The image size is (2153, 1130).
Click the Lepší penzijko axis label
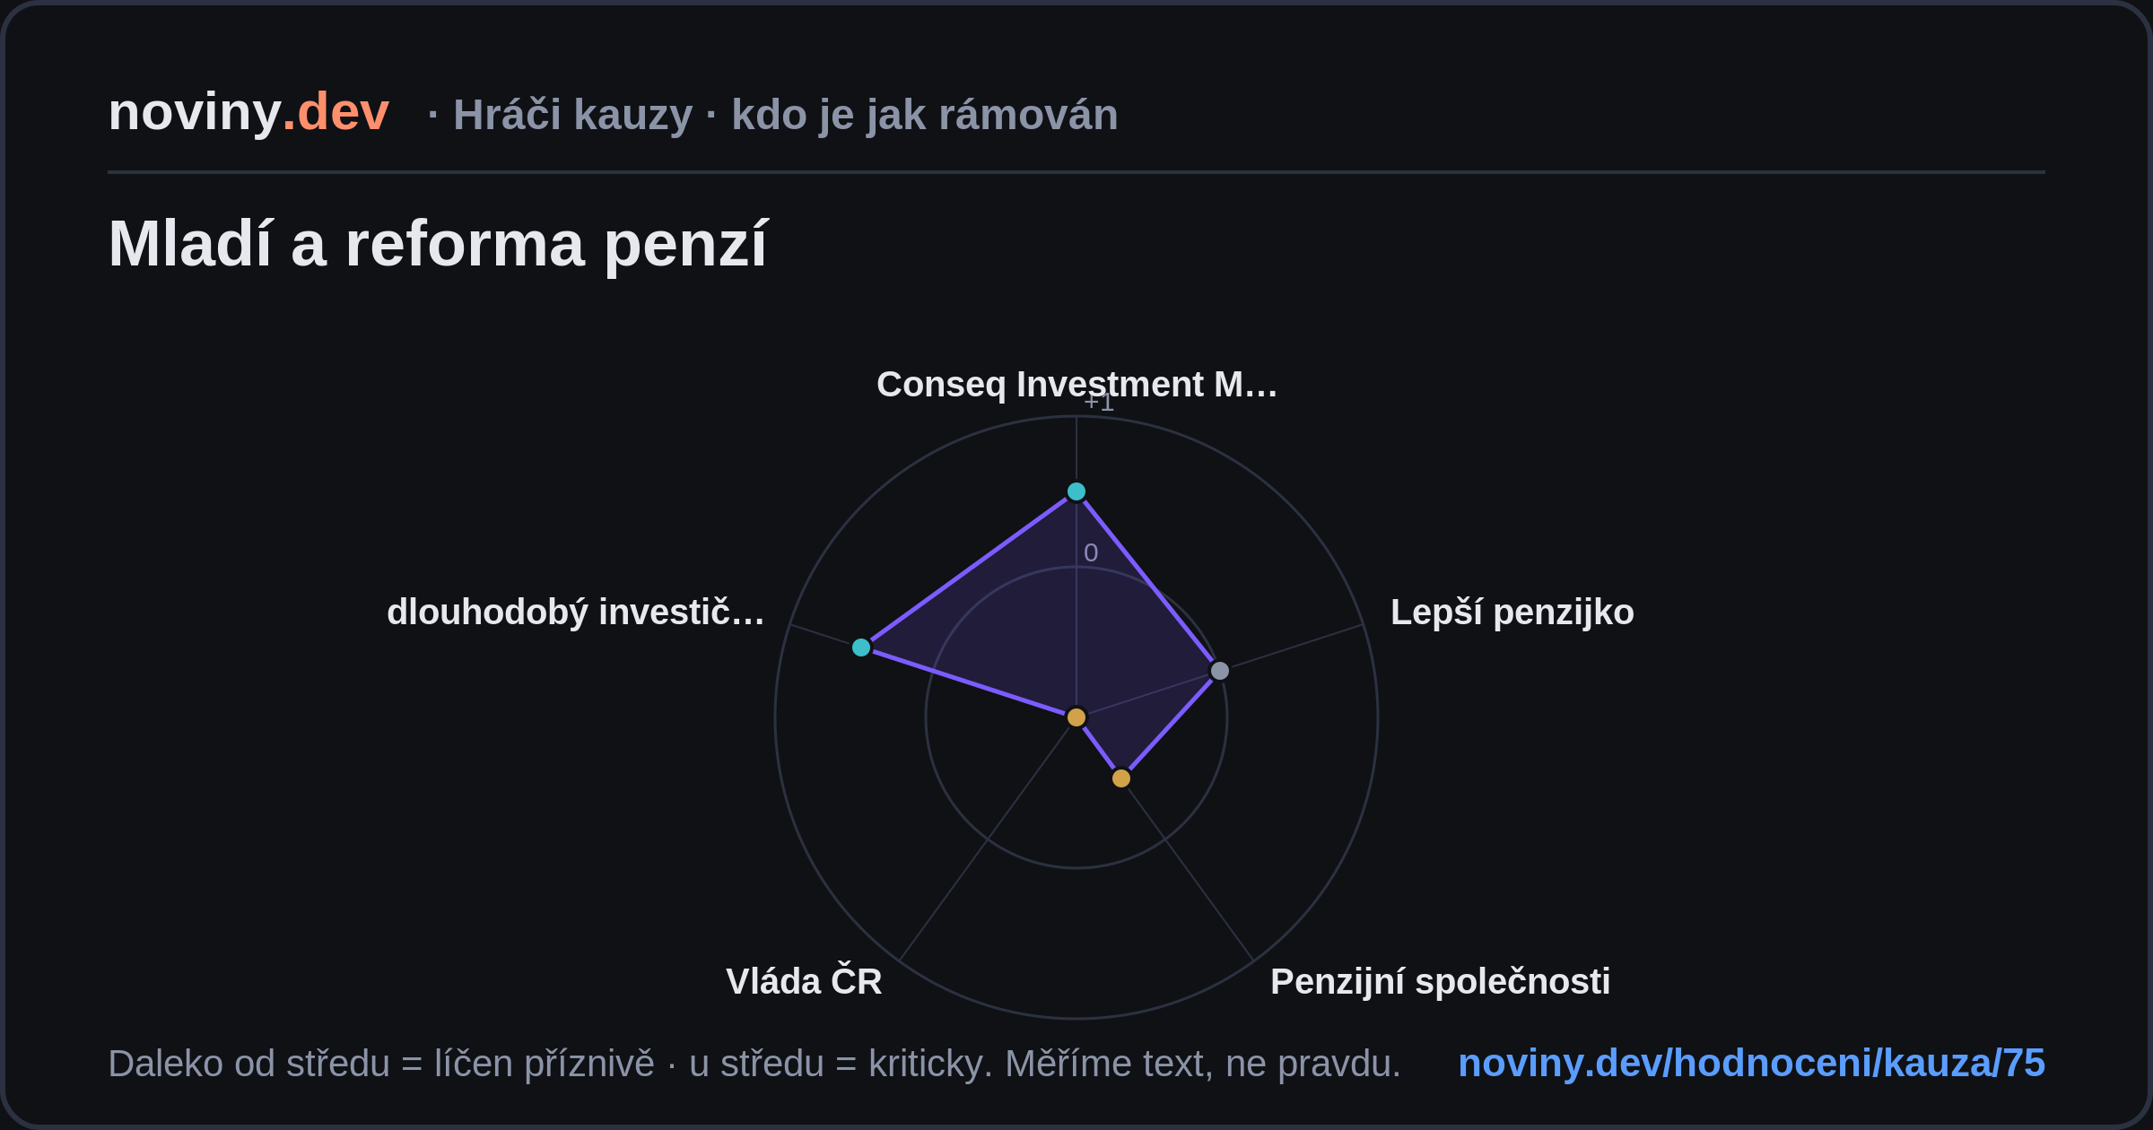1512,613
